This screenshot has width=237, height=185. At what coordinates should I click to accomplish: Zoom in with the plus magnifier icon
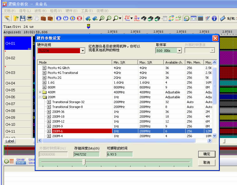[102, 18]
